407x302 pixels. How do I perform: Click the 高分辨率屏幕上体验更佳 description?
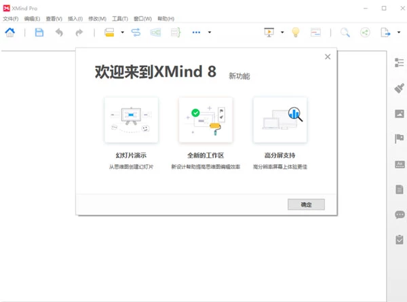pos(279,167)
